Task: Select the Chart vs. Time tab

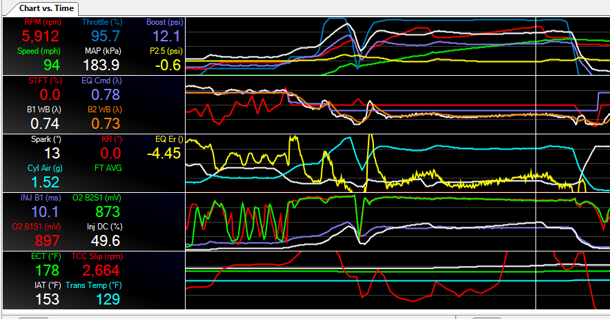Action: pos(41,8)
